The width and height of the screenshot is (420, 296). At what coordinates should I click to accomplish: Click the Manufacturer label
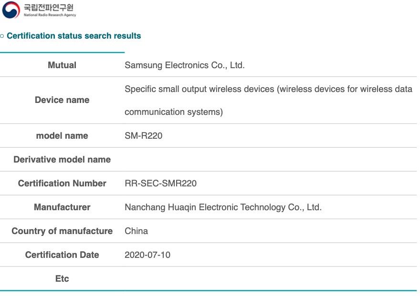click(x=62, y=207)
